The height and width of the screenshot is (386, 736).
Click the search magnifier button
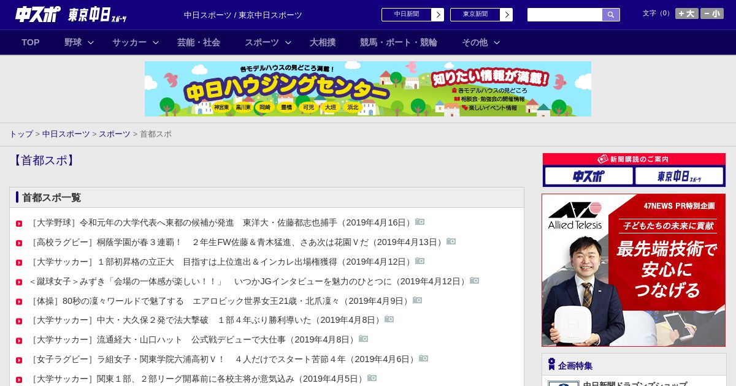611,15
